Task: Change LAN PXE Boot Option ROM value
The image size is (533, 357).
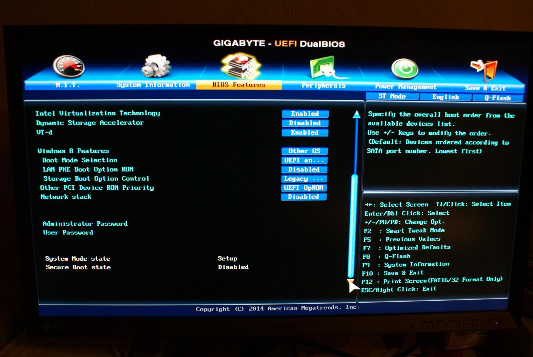Action: pos(304,169)
